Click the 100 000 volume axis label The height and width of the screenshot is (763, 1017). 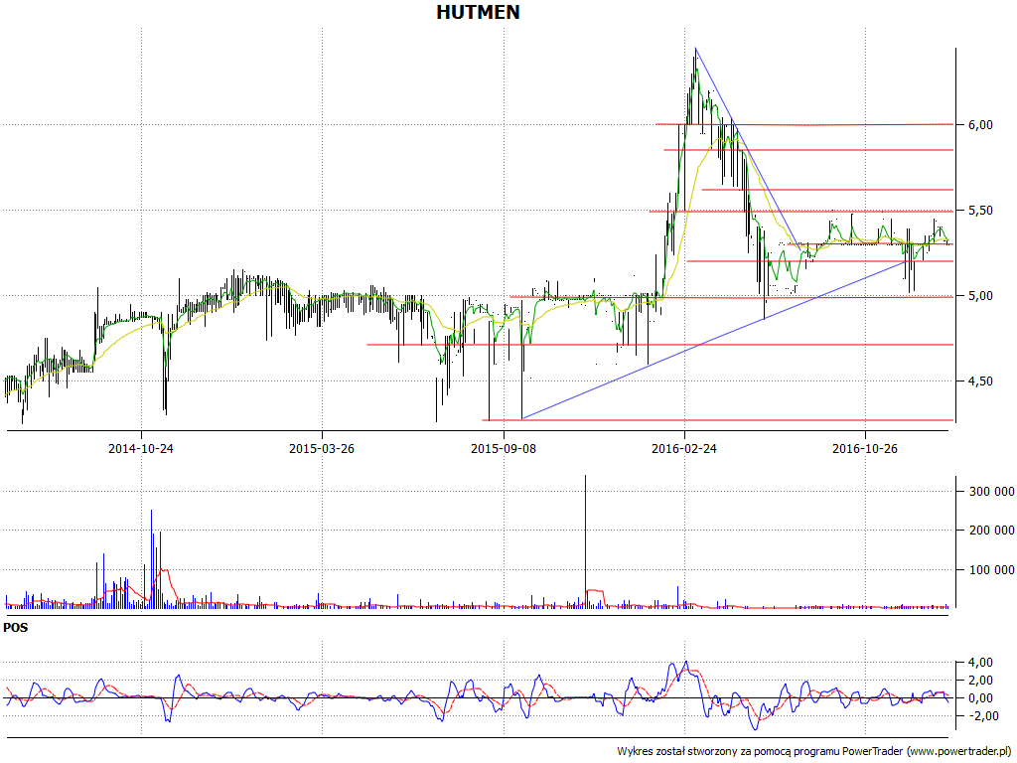[992, 570]
